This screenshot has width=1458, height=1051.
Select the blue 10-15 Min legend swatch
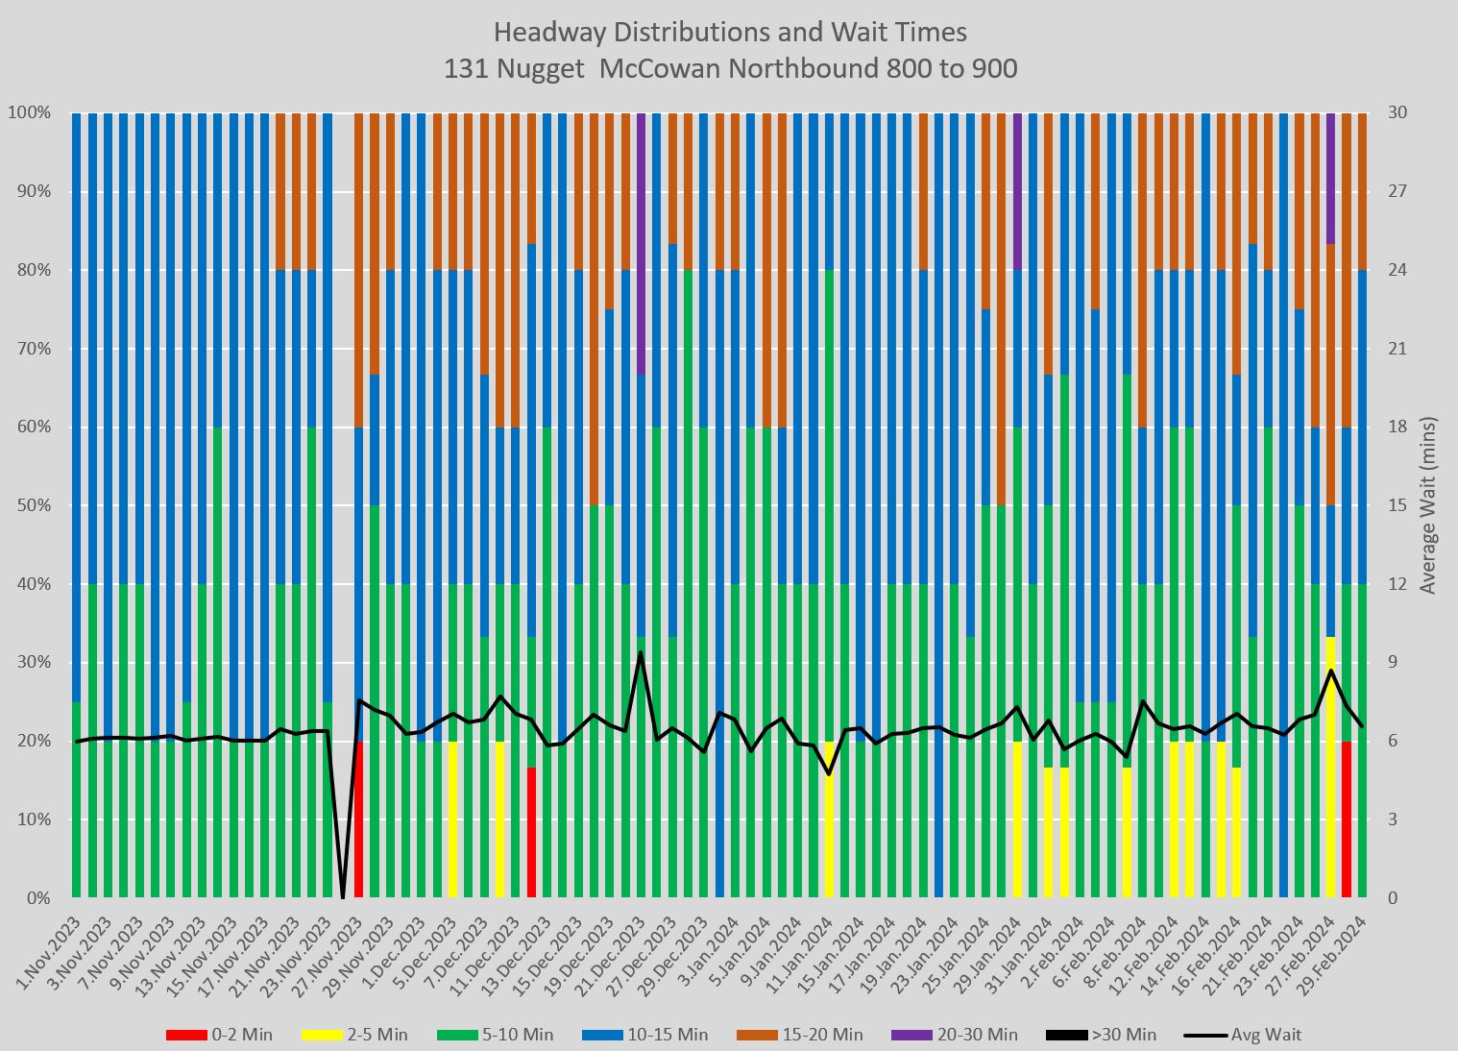(x=601, y=1035)
